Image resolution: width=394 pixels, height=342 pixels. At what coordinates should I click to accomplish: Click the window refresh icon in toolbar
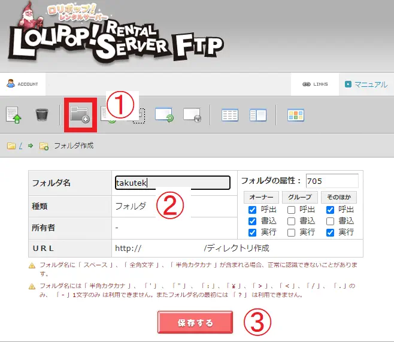(x=163, y=114)
